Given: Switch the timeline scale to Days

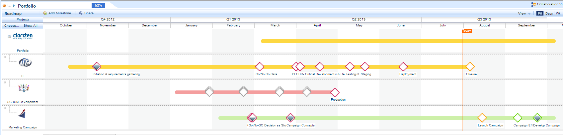Looking at the screenshot, I should pyautogui.click(x=549, y=14).
